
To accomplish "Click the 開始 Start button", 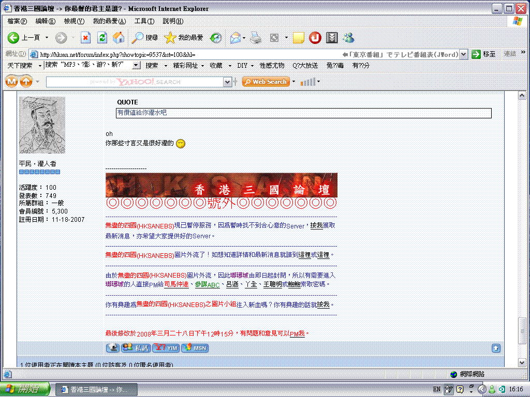I will (x=25, y=389).
